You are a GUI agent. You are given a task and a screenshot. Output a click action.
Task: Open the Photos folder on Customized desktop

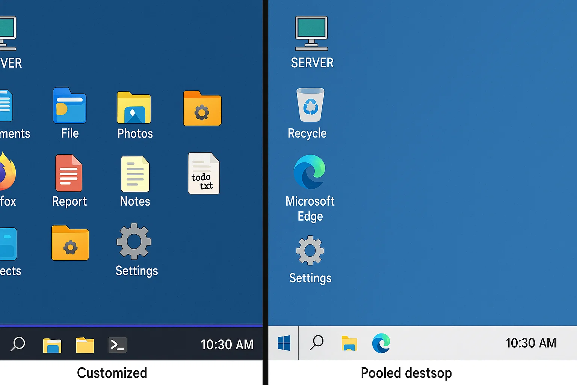(134, 109)
